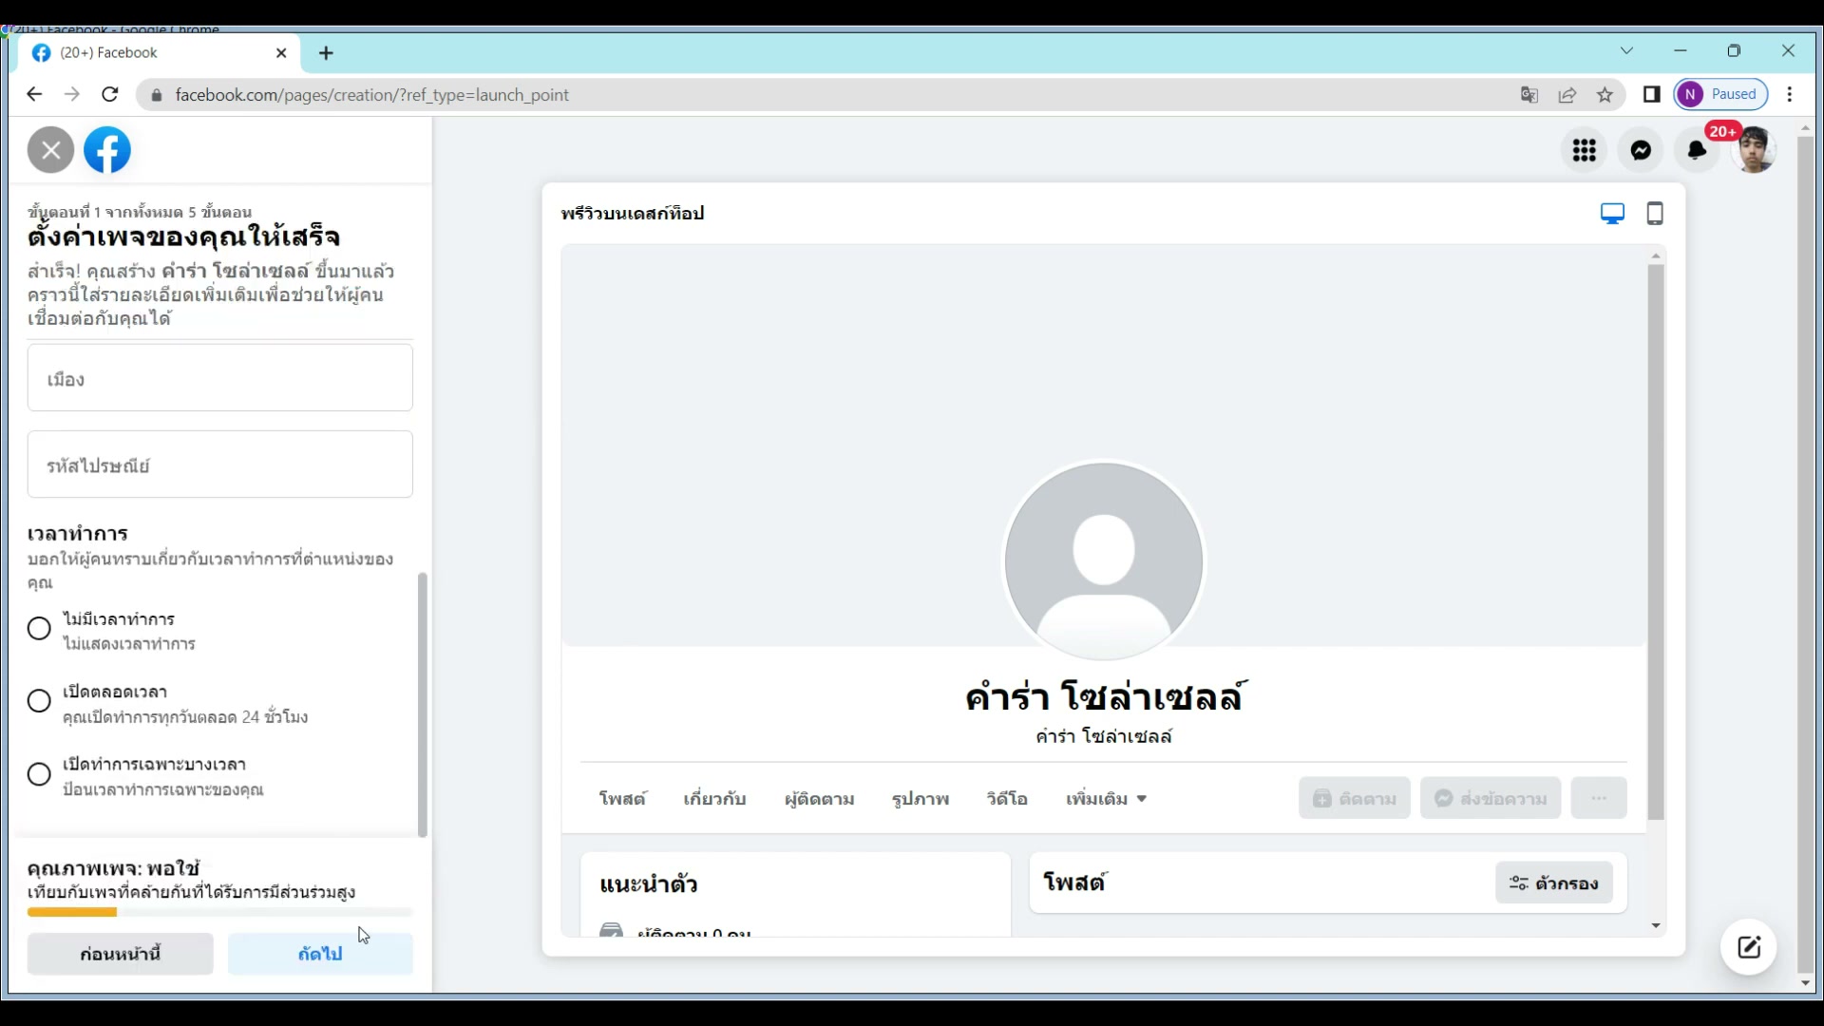Select the 'เปิดตลอดเวลา' radio option
The width and height of the screenshot is (1824, 1026).
pyautogui.click(x=39, y=701)
